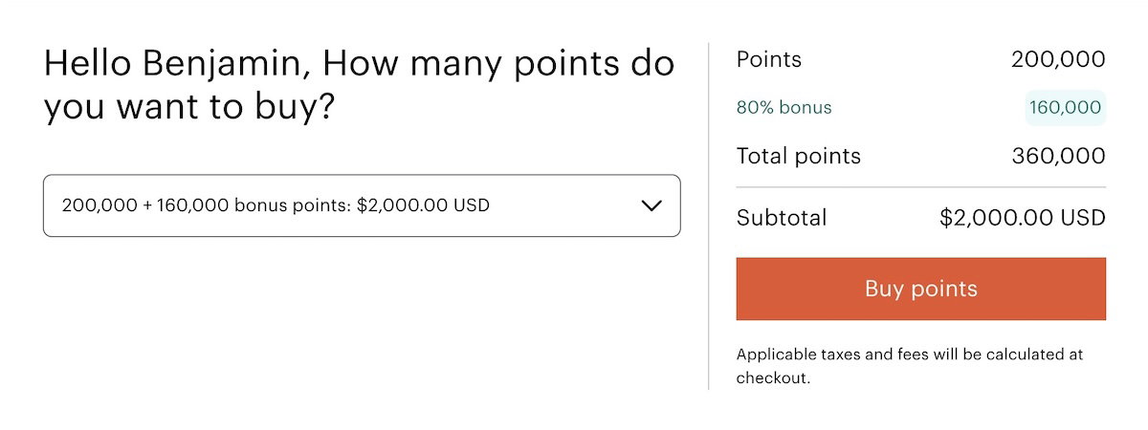The height and width of the screenshot is (430, 1148).
Task: Click the horizontal divider above Subtotal
Action: click(920, 187)
